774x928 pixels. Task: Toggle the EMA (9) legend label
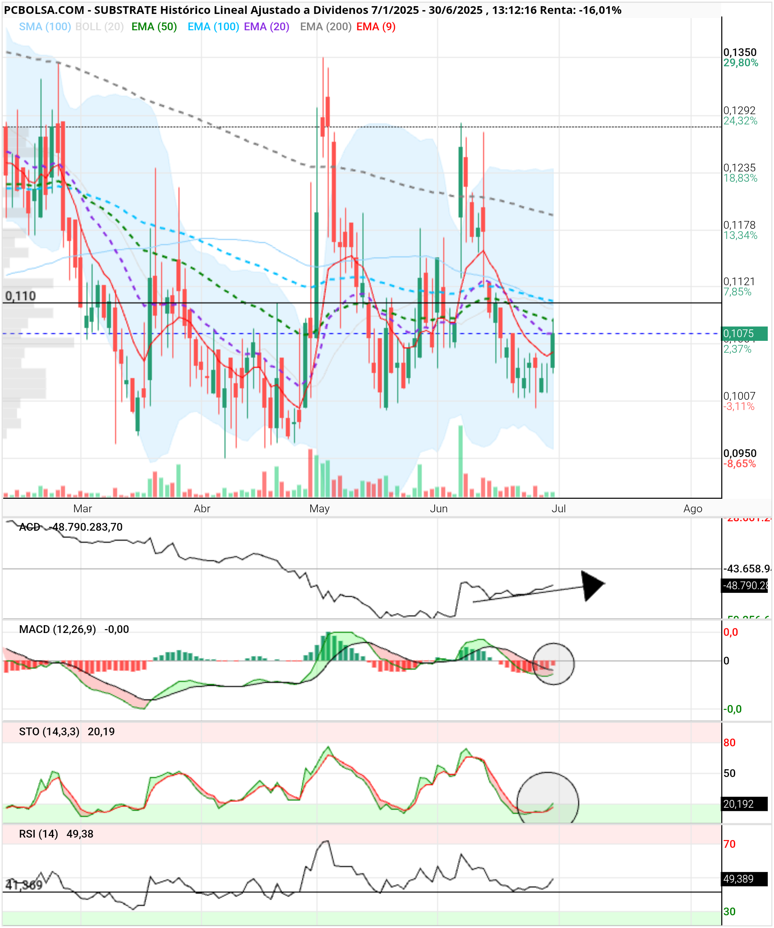click(376, 27)
